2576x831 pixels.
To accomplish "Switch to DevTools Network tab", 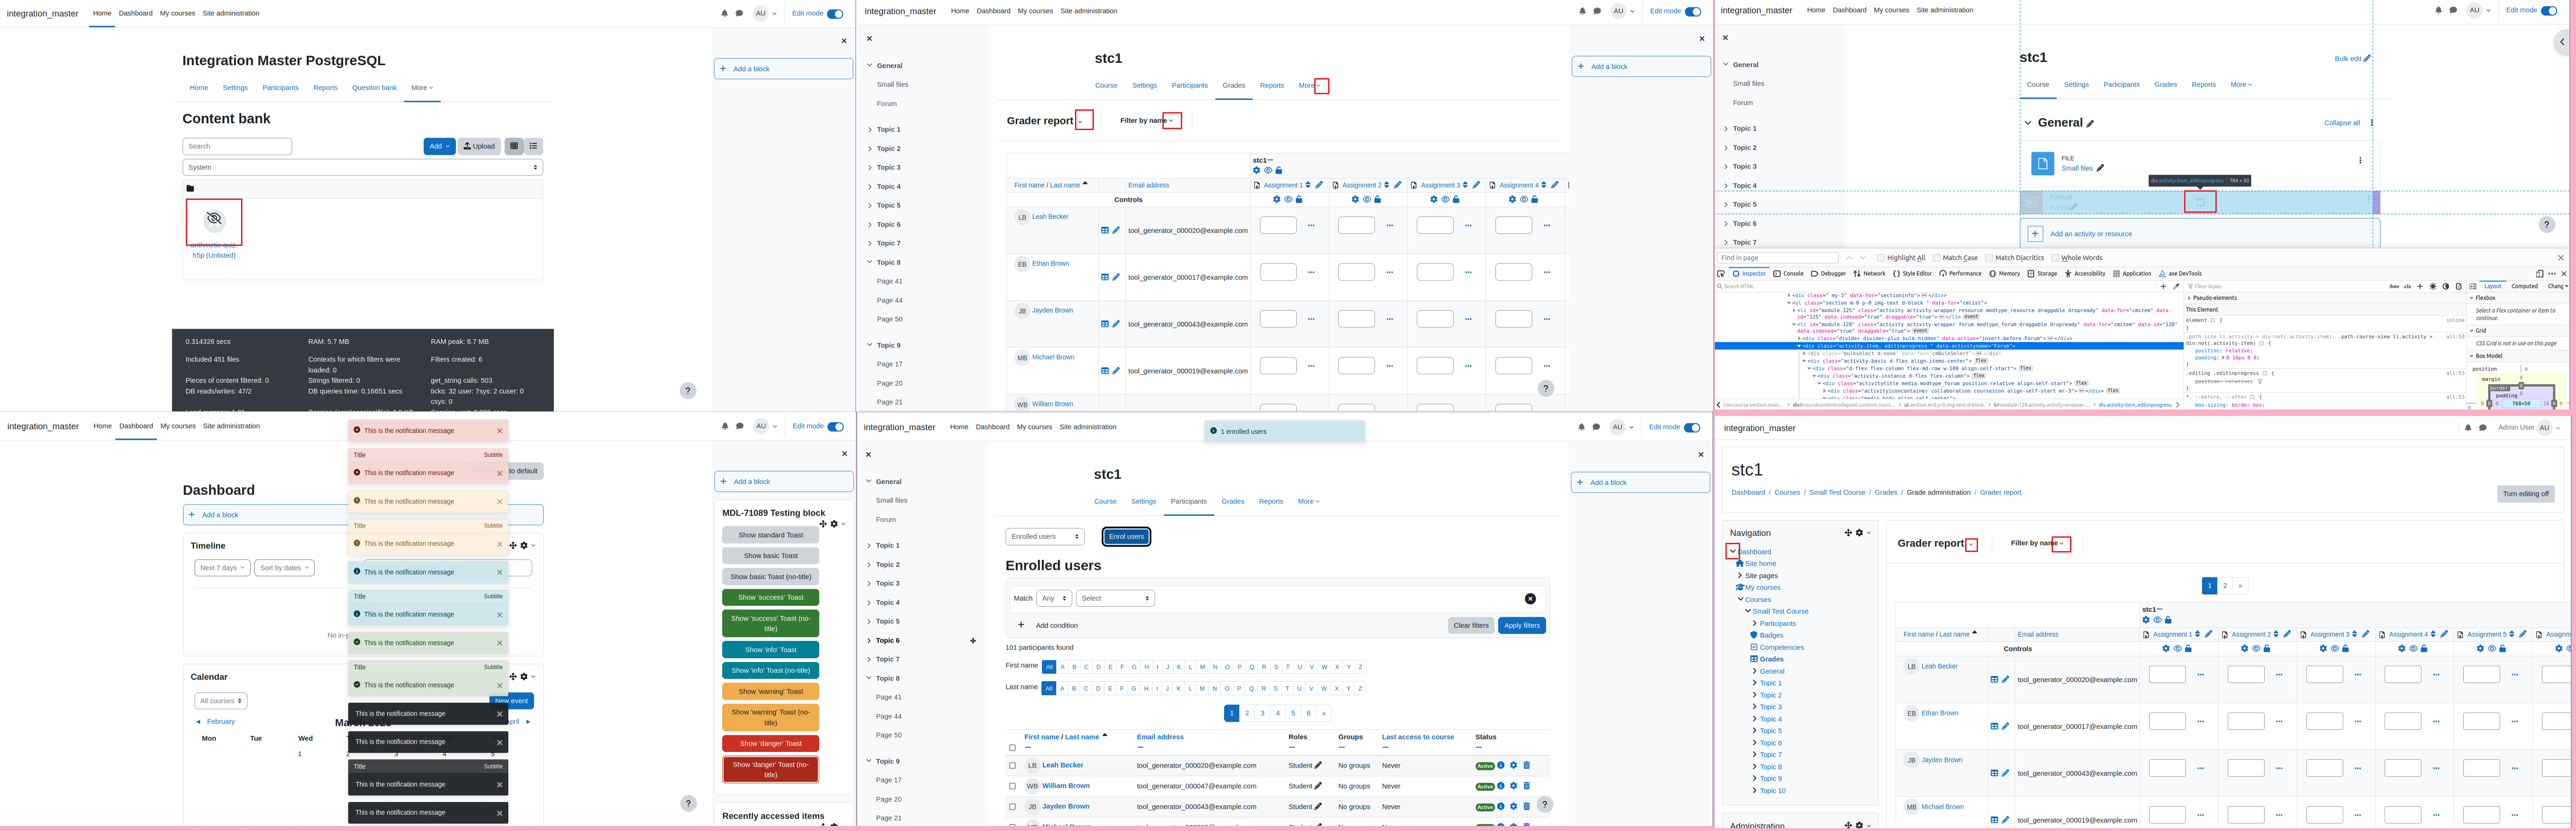I will (x=1869, y=273).
